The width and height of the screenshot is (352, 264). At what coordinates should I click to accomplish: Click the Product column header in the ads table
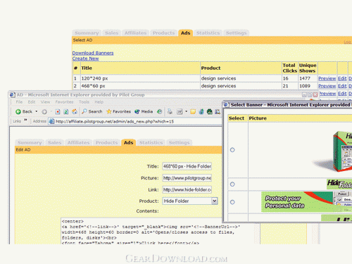[x=241, y=68]
